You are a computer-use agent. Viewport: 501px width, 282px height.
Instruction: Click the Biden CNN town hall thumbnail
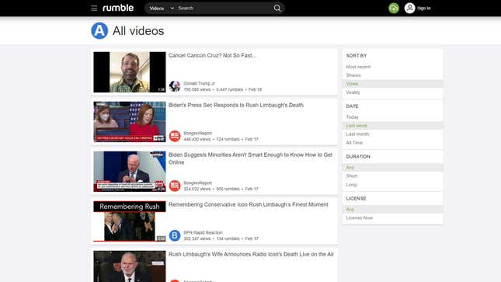click(130, 172)
